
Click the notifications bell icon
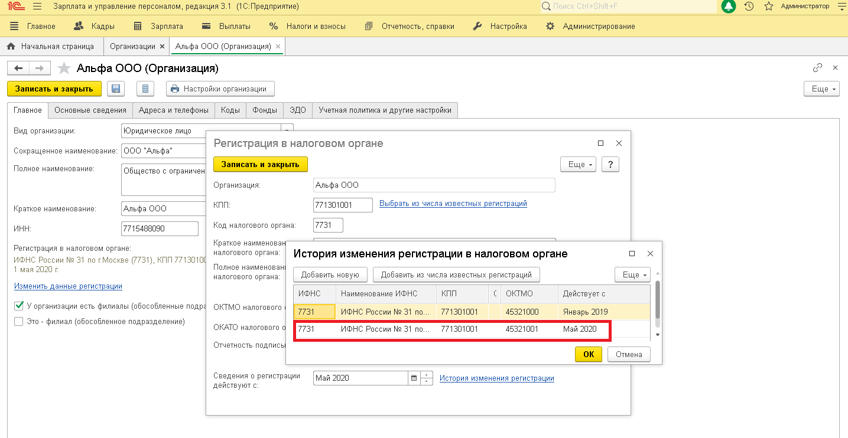pos(729,6)
